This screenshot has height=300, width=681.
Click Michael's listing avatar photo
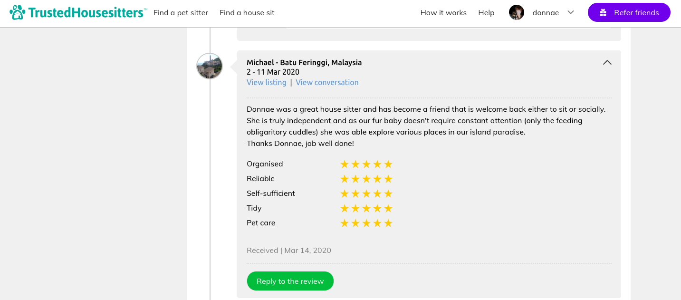[x=210, y=66]
